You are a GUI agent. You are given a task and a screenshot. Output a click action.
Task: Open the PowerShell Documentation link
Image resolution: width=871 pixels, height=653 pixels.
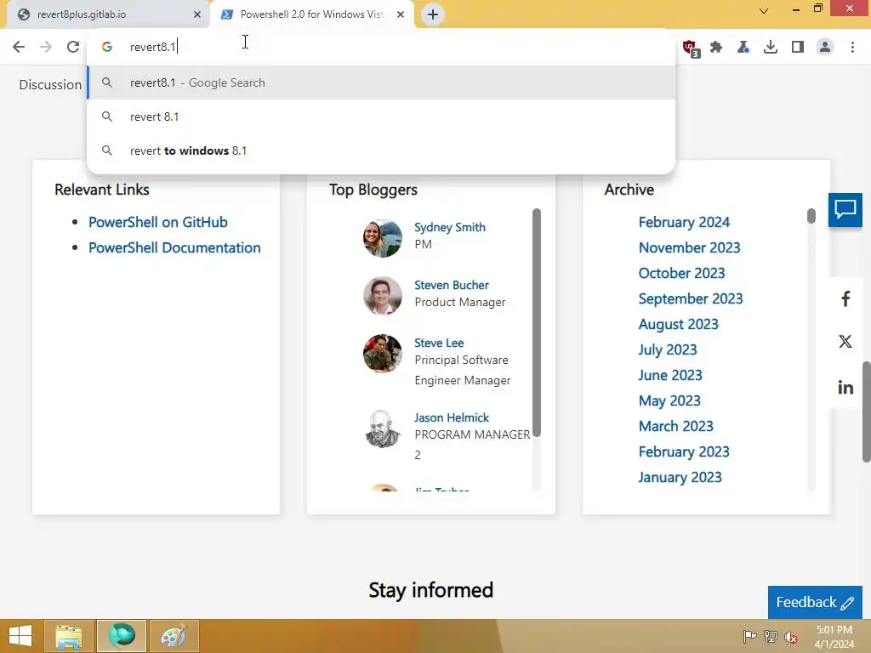coord(174,247)
